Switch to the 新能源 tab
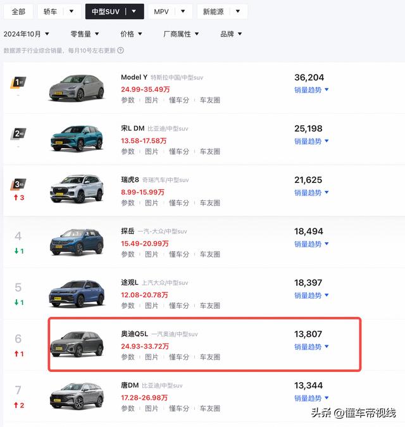Screen dimensions: 405x427 point(222,11)
